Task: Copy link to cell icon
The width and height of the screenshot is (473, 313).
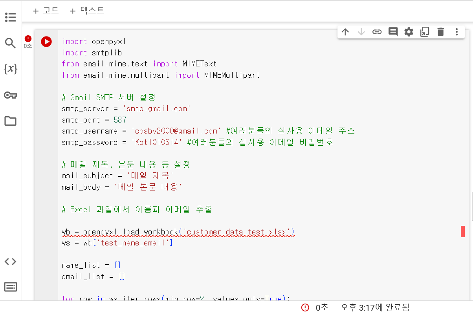Action: pyautogui.click(x=377, y=32)
